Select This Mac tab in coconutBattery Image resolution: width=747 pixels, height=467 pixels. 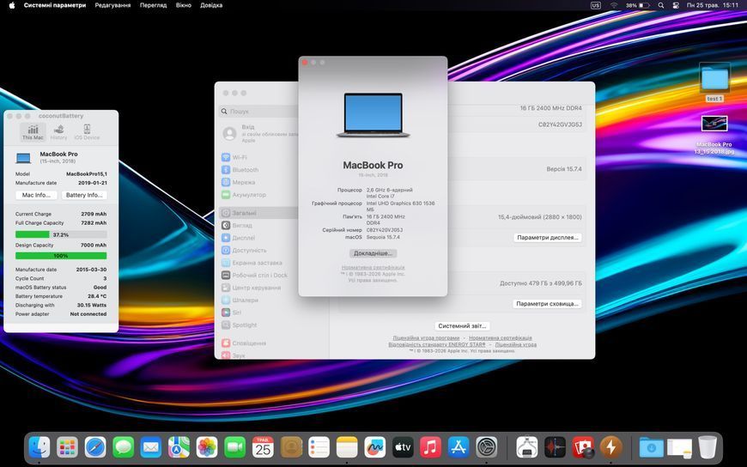click(33, 131)
